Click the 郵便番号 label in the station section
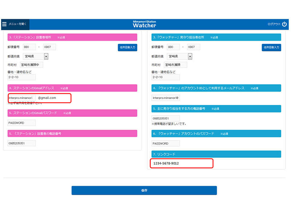 pyautogui.click(x=13, y=47)
